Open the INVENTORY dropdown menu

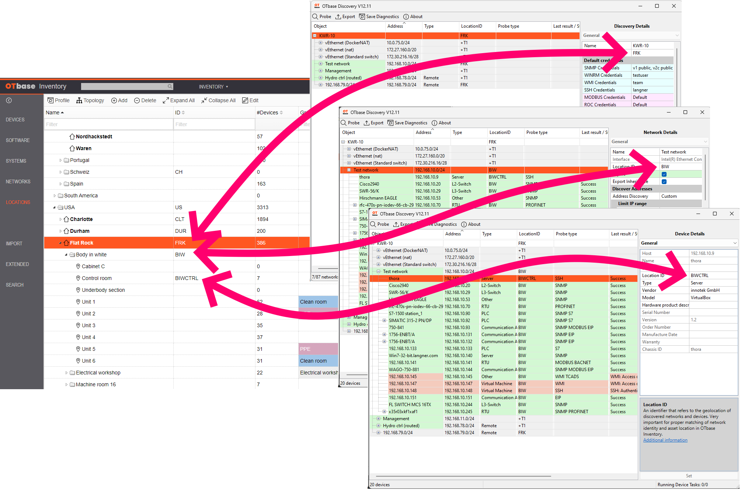213,87
